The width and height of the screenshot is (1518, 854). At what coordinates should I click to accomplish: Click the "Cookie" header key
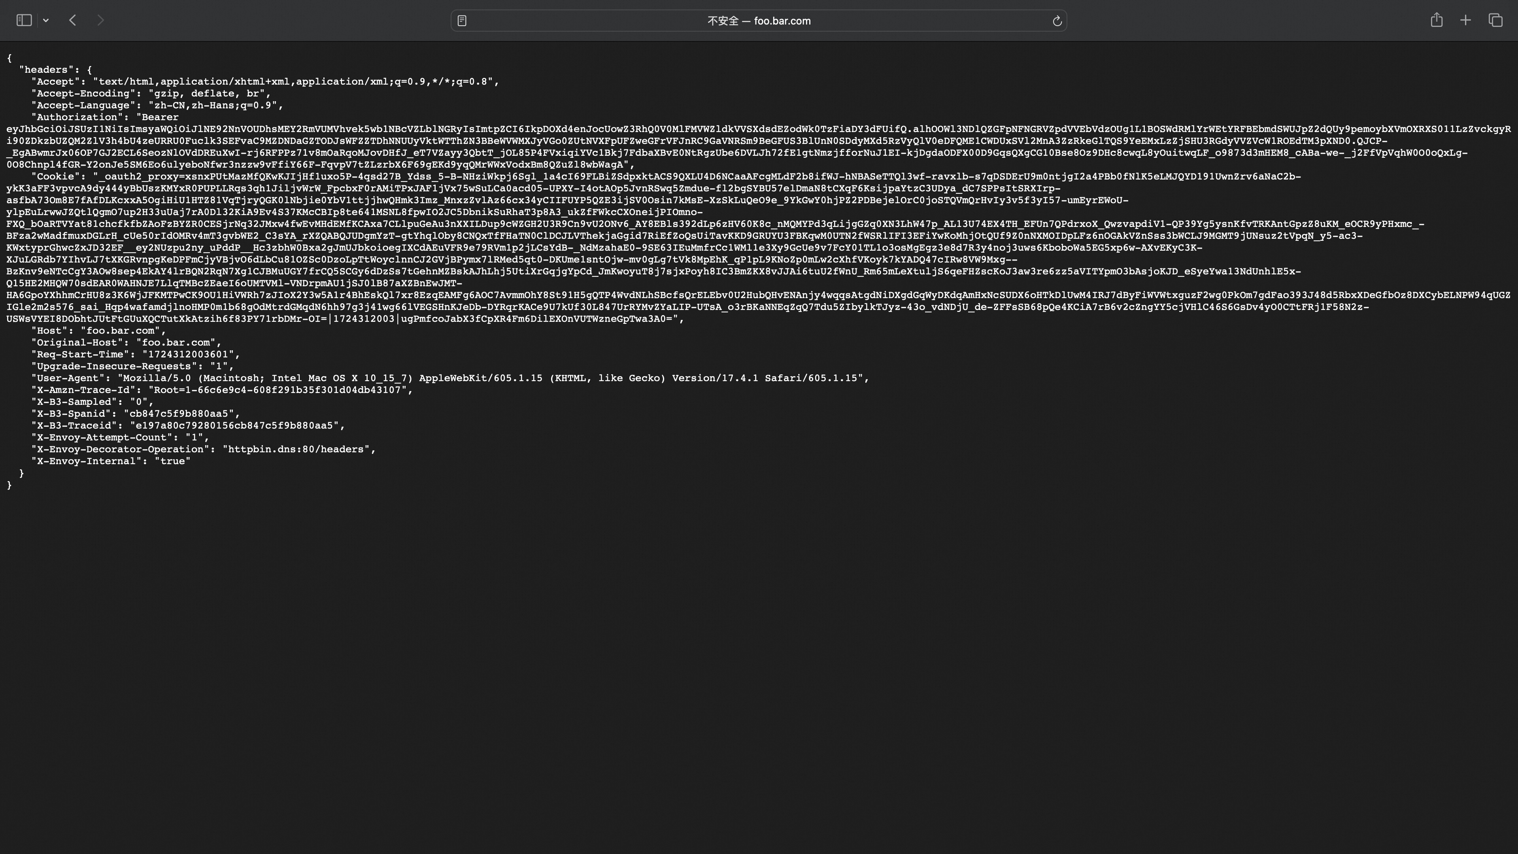(56, 176)
